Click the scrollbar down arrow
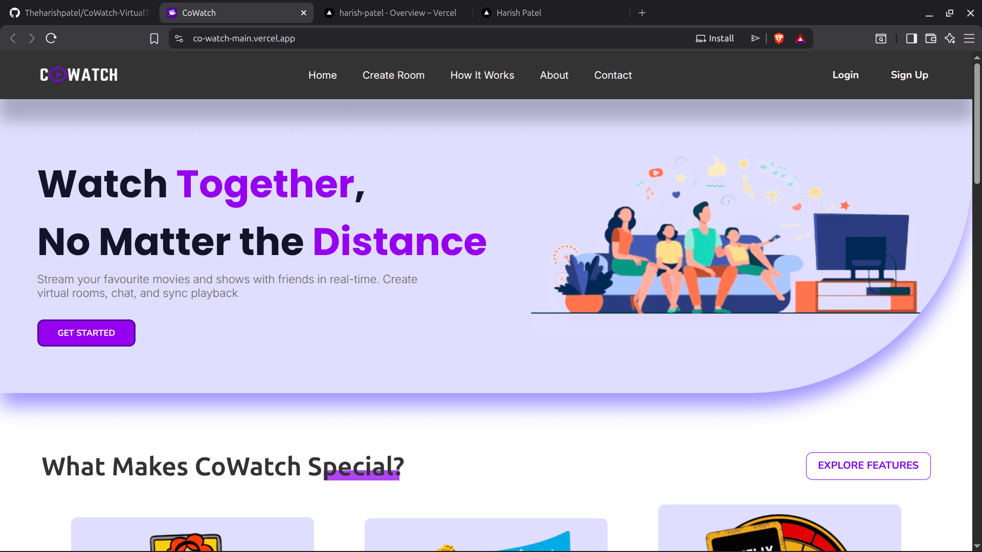 pos(977,546)
